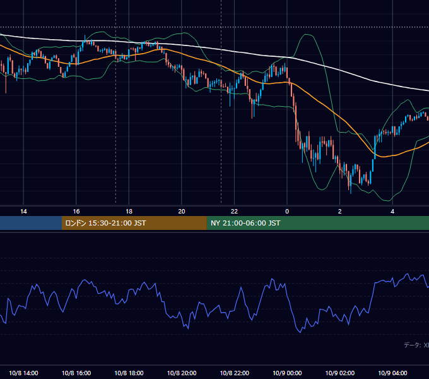Click the London 15:30-21:00 JST session band
This screenshot has height=379, width=429.
click(x=134, y=223)
